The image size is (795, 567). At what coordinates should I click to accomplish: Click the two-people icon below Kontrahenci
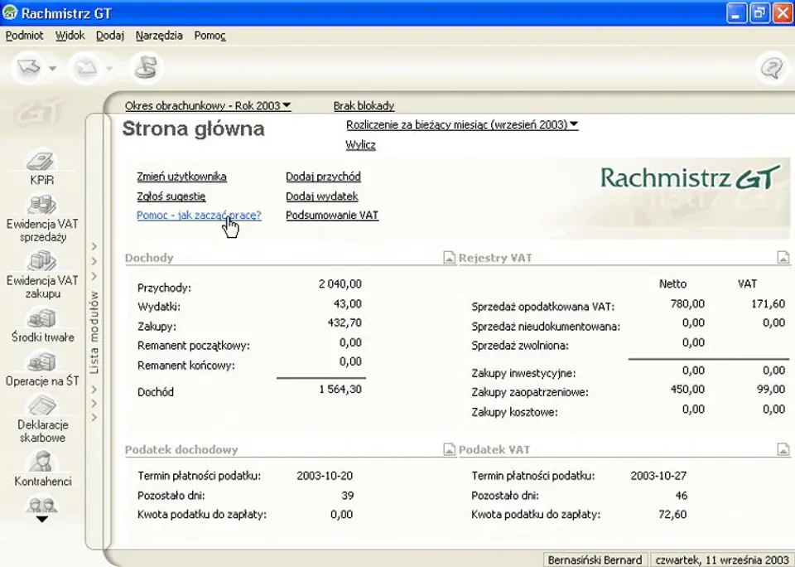tap(42, 505)
